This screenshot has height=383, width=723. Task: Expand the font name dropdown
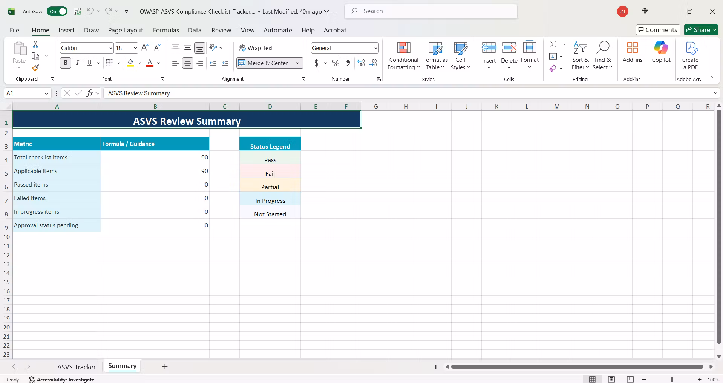coord(111,48)
